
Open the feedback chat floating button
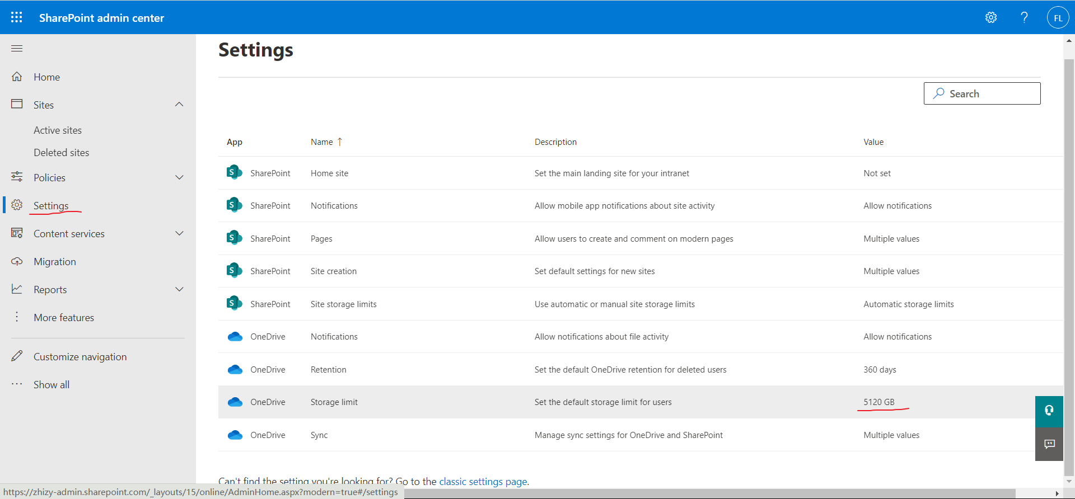point(1049,444)
